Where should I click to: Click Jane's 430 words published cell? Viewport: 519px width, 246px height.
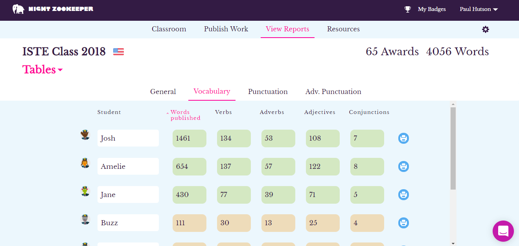190,195
